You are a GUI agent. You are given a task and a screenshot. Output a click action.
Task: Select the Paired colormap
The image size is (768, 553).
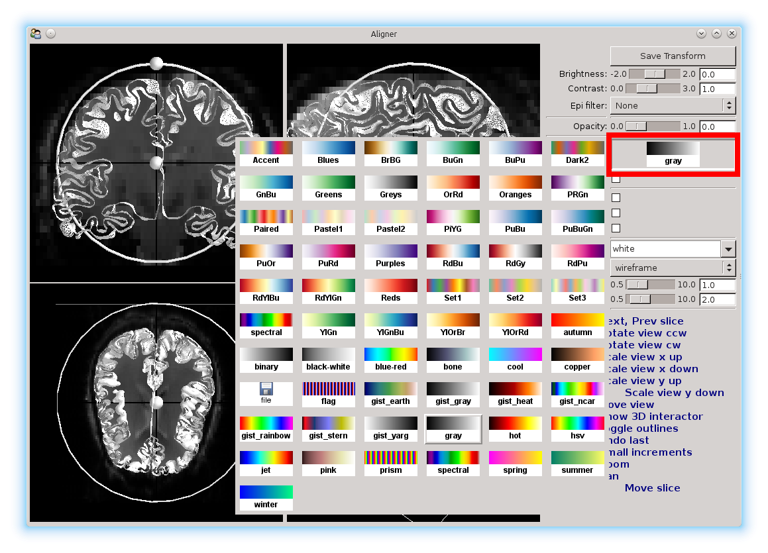[x=266, y=222]
